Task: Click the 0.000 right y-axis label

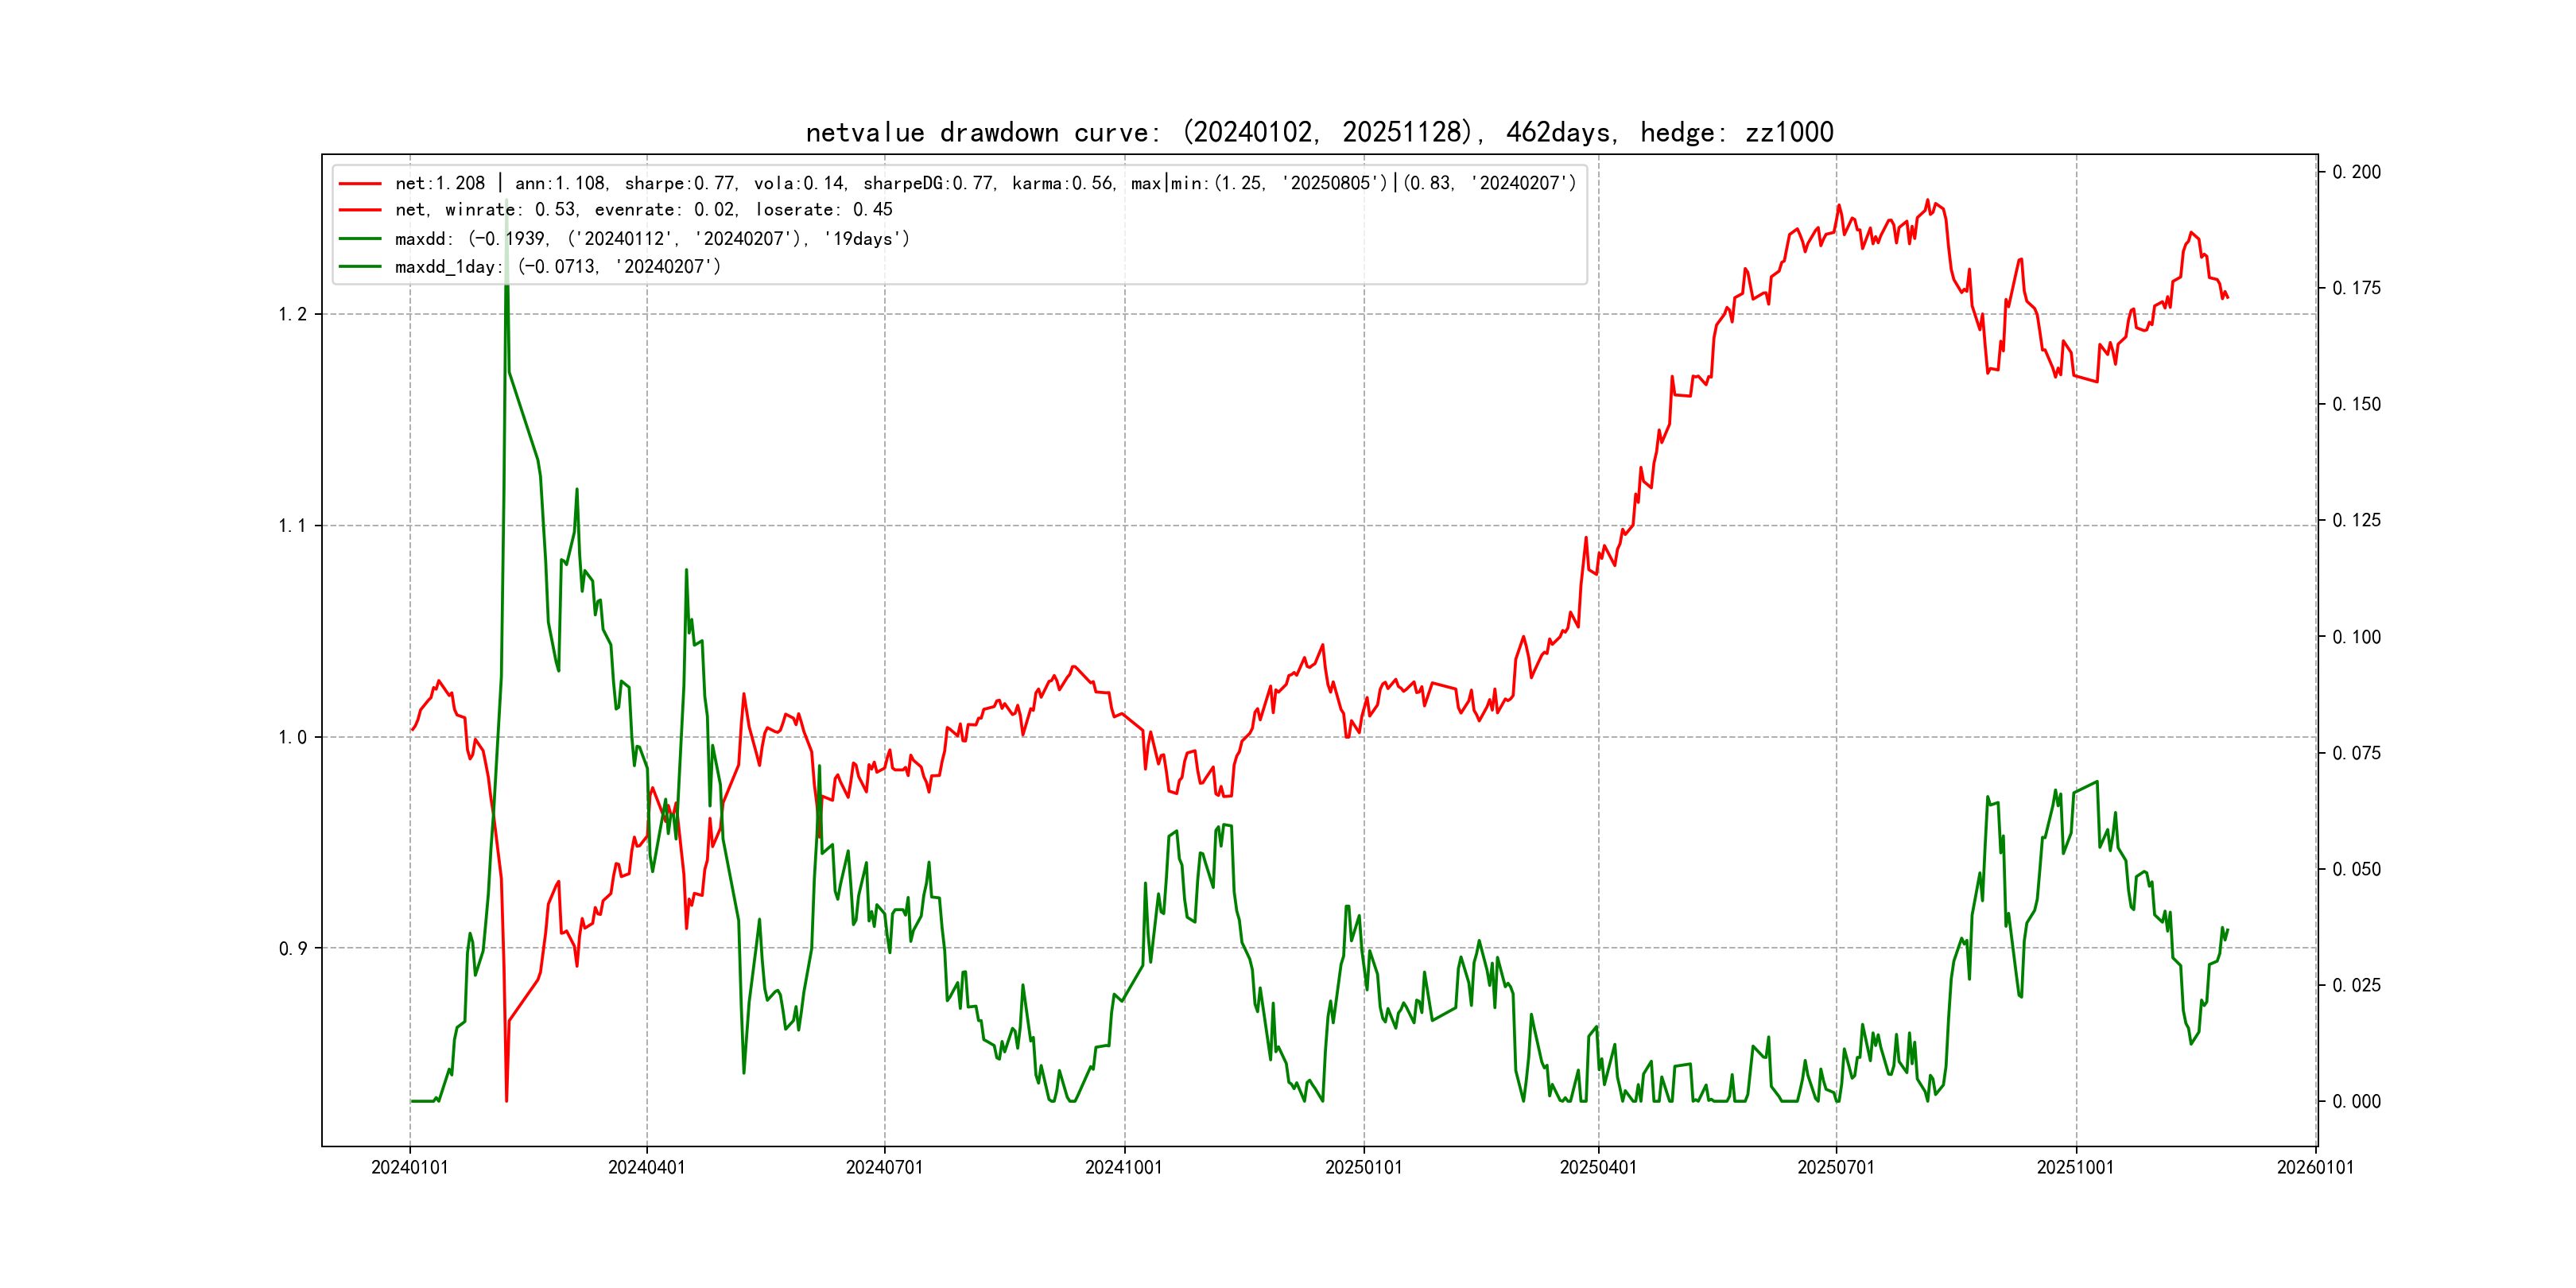Action: tap(2356, 1102)
